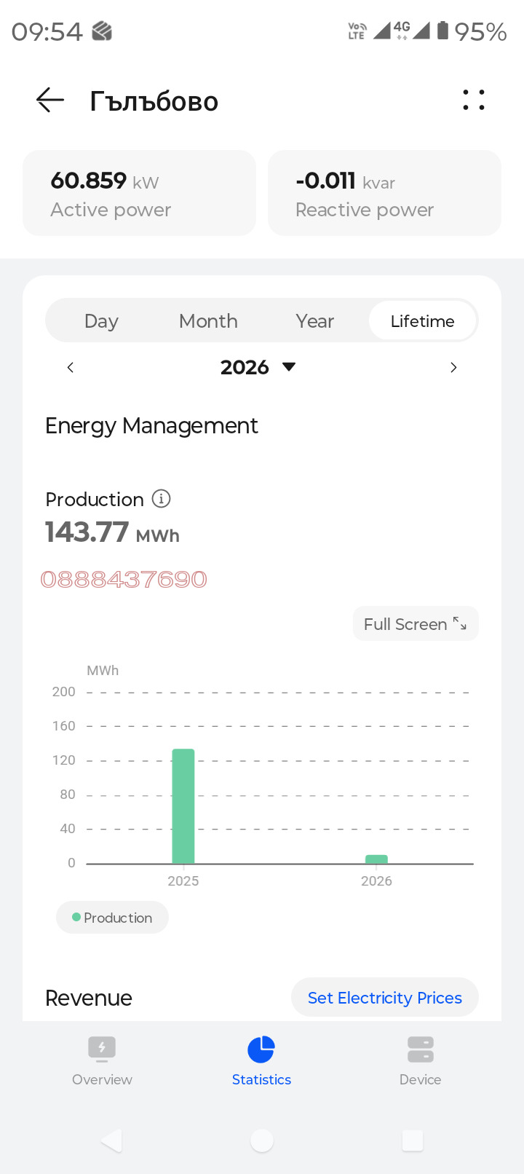Toggle the Production legend series

(x=112, y=918)
